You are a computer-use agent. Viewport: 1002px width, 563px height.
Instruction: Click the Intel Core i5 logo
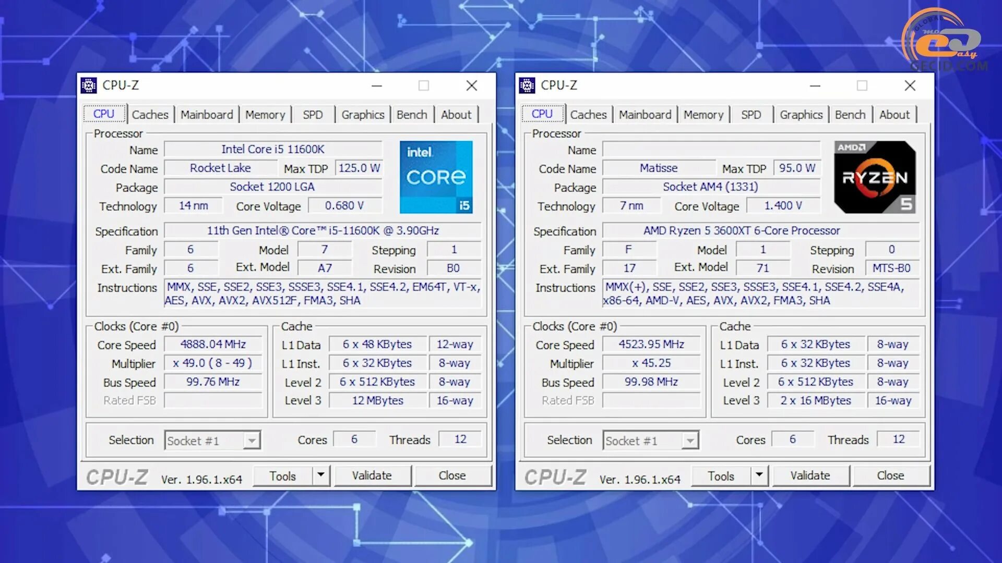pyautogui.click(x=436, y=177)
